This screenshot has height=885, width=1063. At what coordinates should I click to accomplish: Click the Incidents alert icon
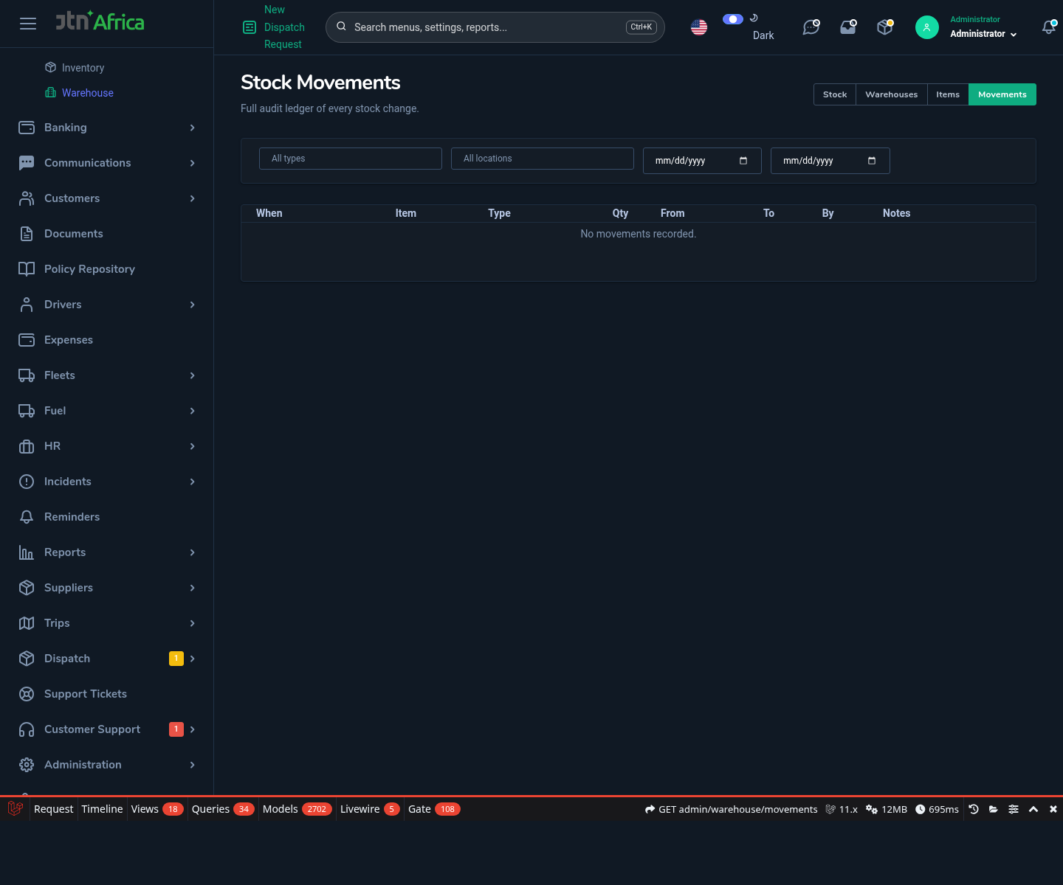[27, 482]
